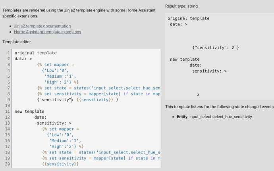Viewport: 274px width, 171px height.
Task: Click the empty editor line 10
Action: click(x=79, y=106)
